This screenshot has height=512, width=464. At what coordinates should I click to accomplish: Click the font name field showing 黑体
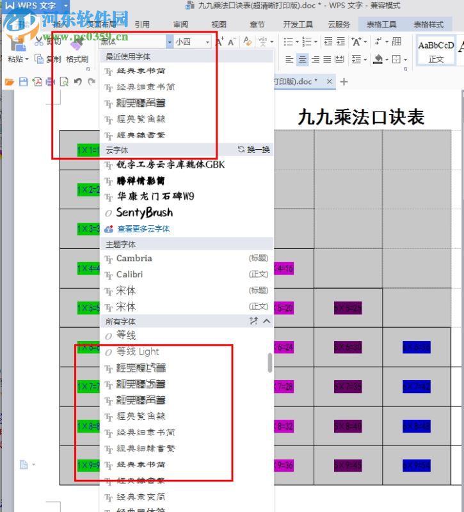point(132,42)
